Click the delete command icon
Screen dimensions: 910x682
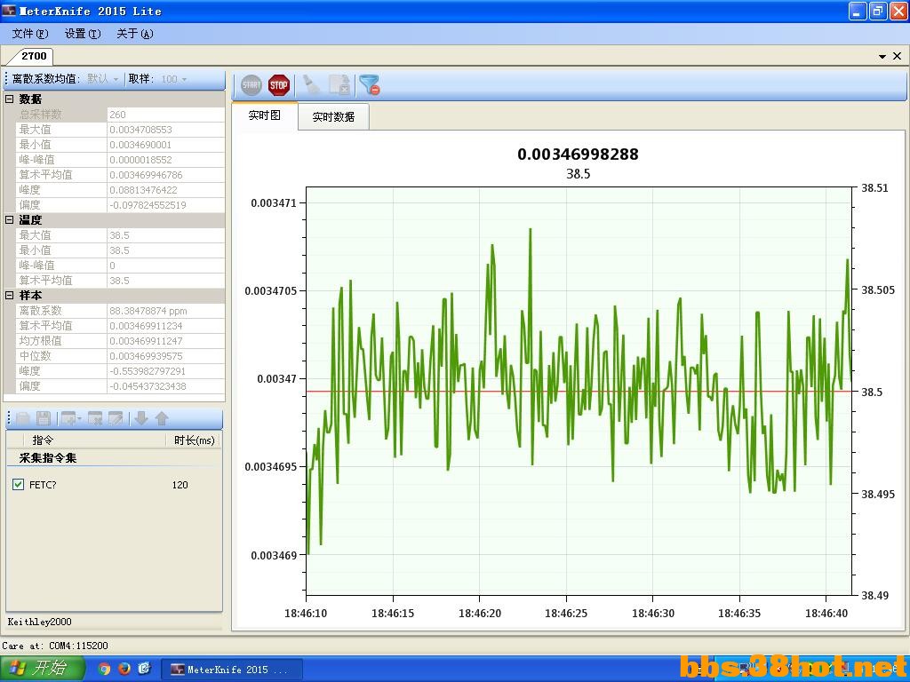[94, 418]
